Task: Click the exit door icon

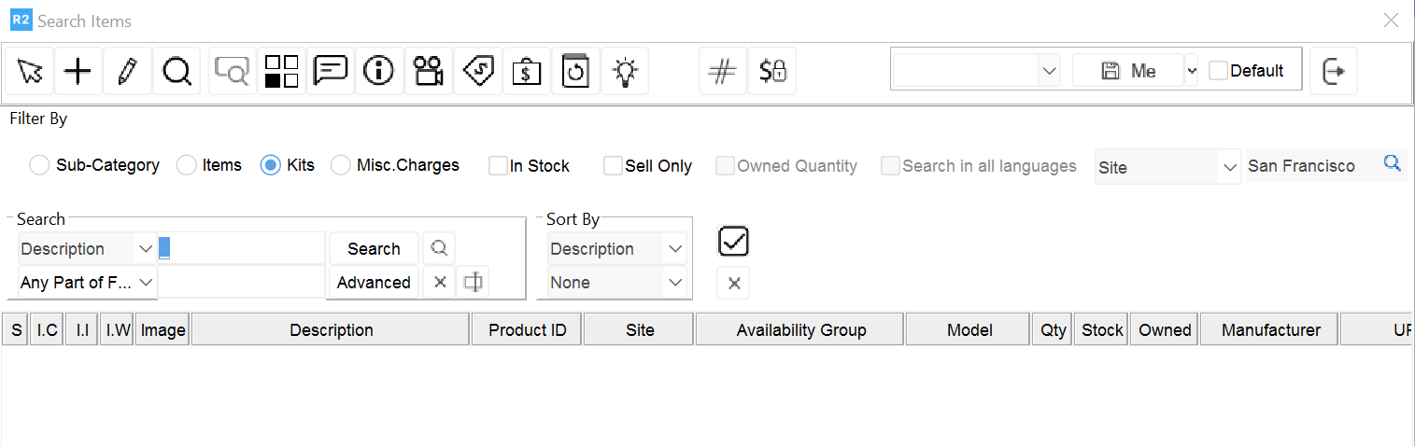Action: click(1334, 72)
